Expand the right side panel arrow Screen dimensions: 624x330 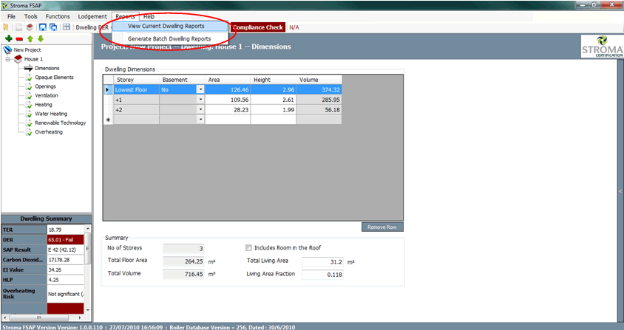[x=620, y=191]
